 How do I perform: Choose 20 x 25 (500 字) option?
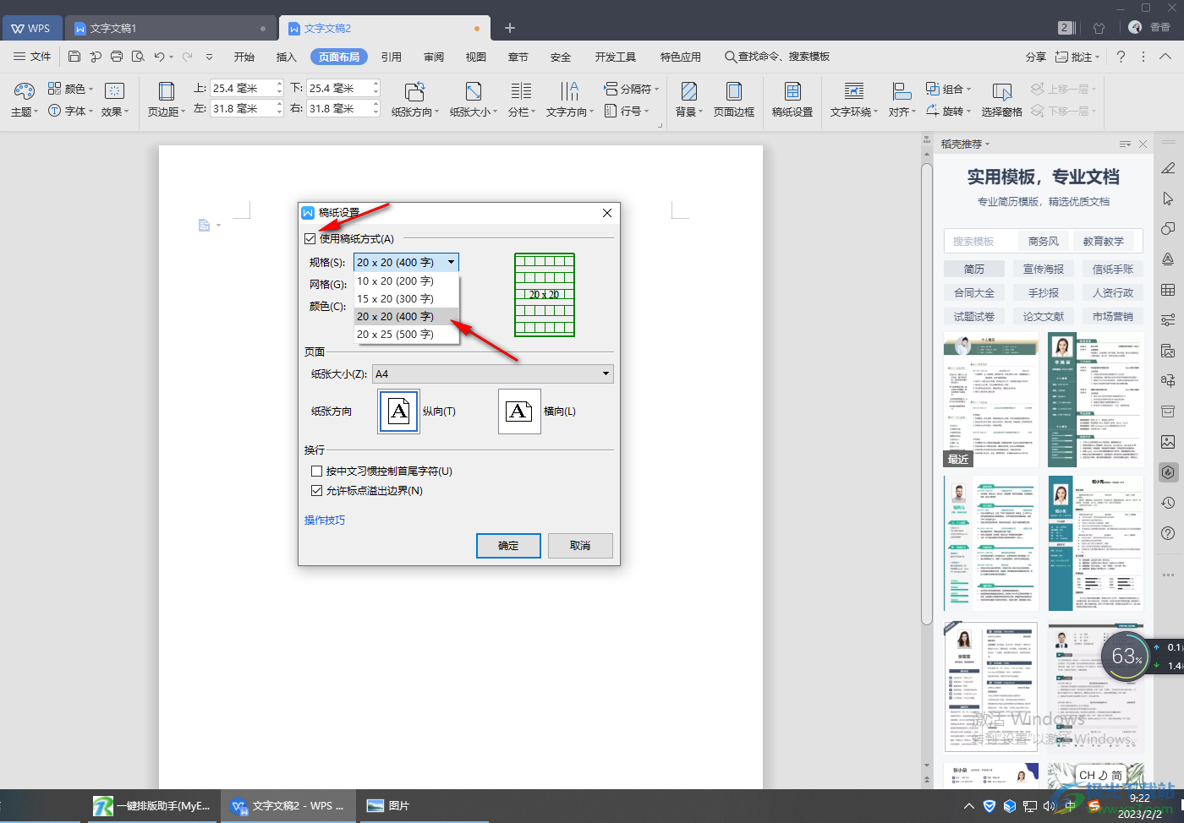(x=406, y=335)
